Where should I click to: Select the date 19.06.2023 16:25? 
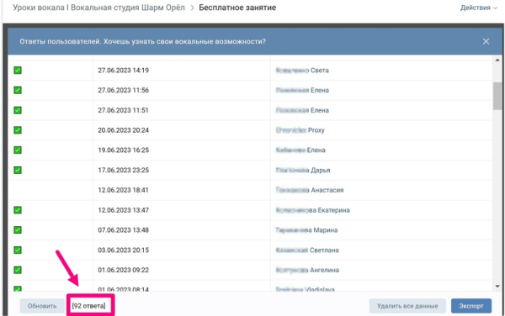[124, 150]
